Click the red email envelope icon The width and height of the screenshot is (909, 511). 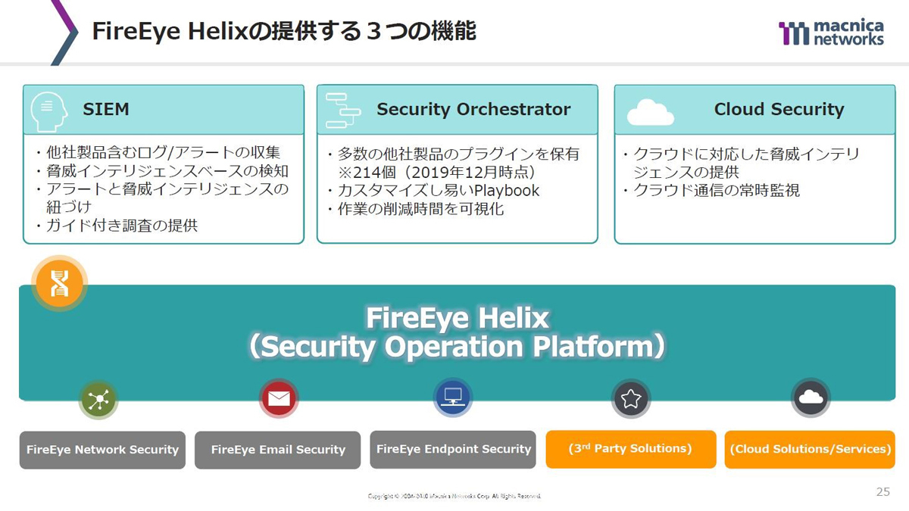click(278, 398)
